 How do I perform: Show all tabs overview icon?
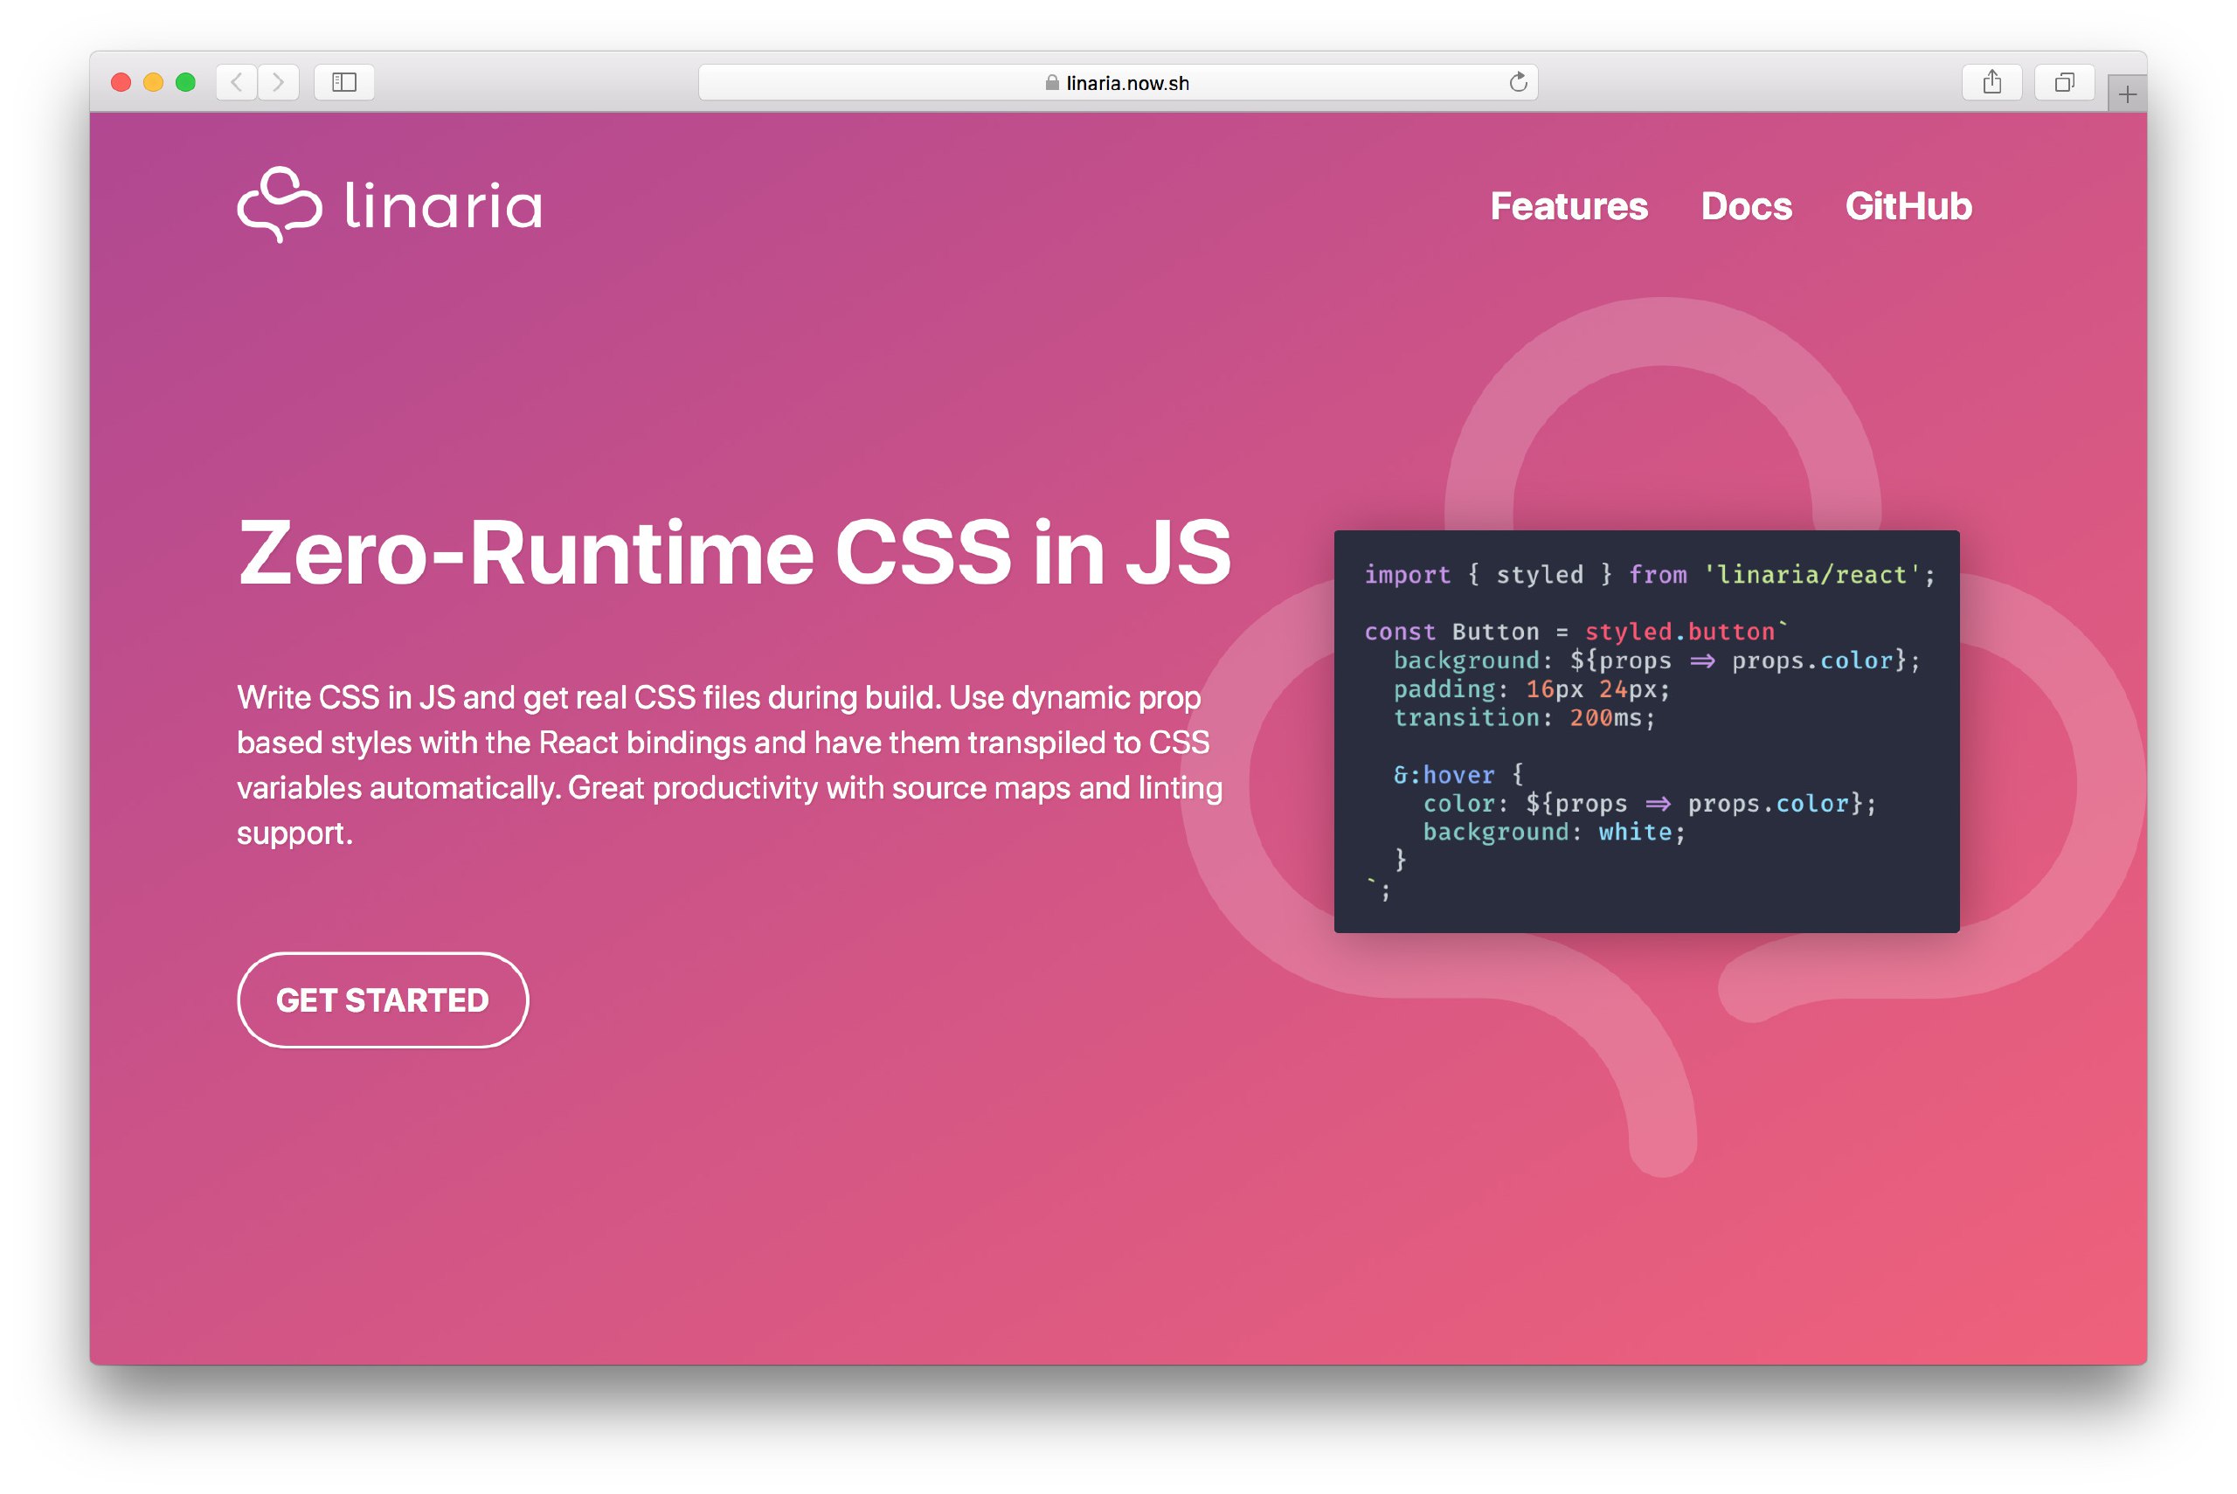(2064, 83)
